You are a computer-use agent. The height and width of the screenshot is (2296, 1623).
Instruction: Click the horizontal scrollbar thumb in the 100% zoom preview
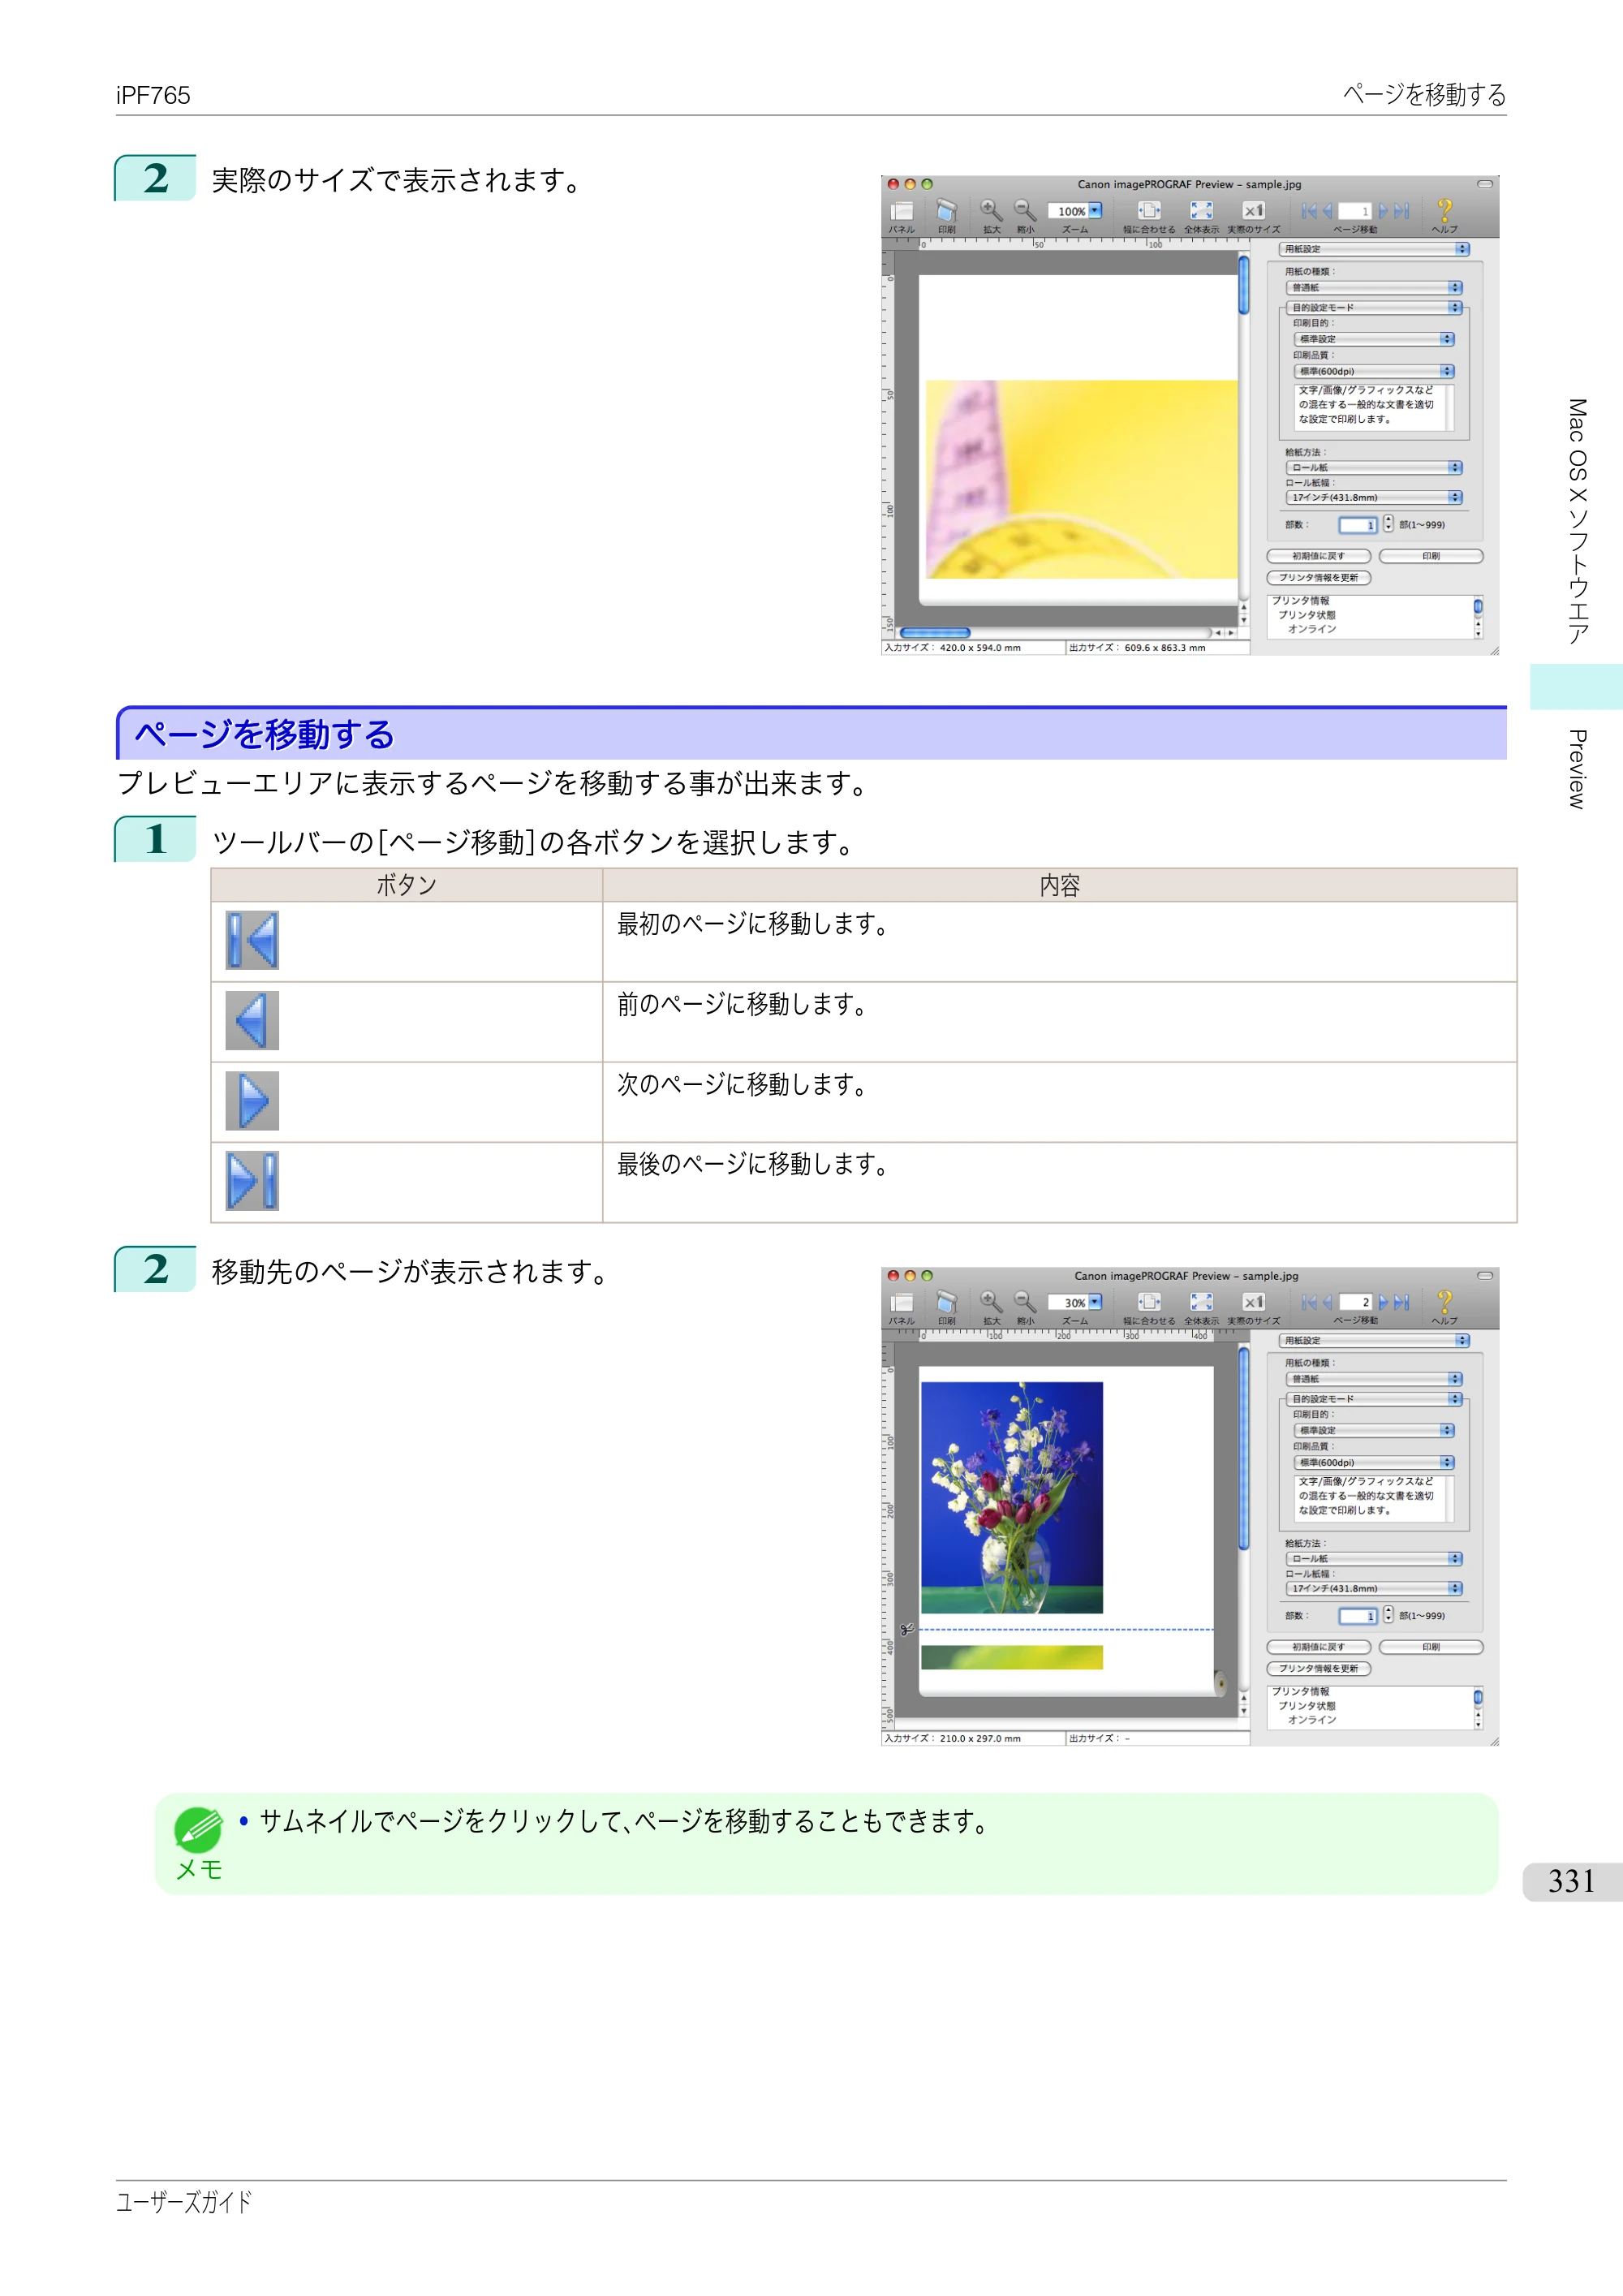tap(935, 633)
